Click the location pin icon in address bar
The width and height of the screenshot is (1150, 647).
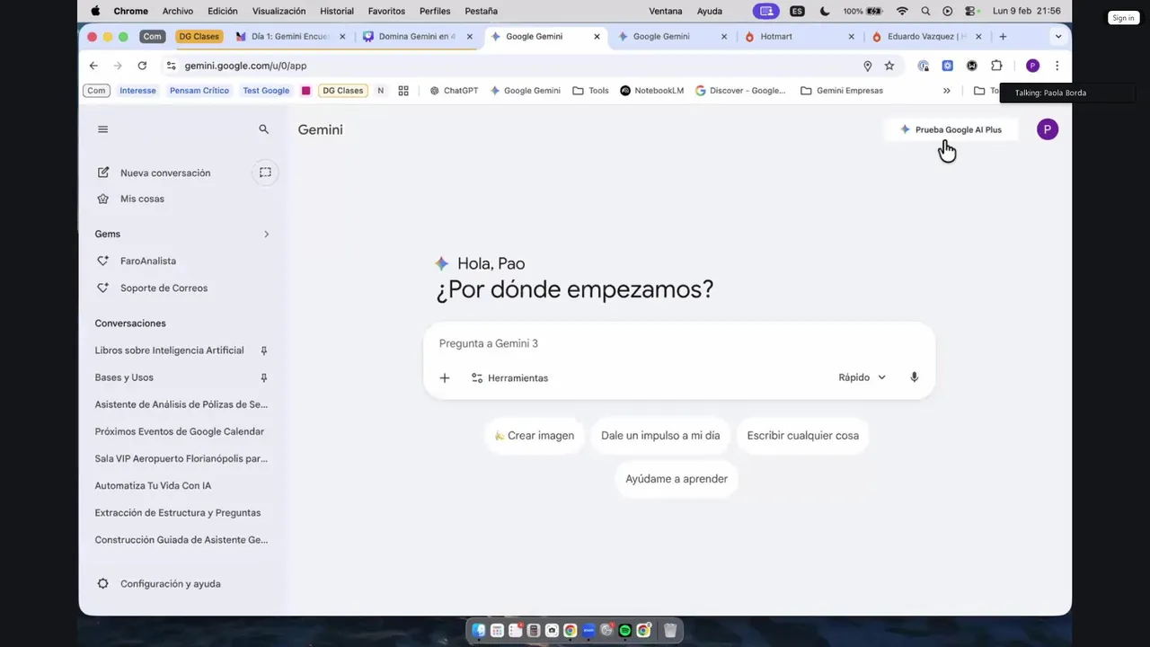[867, 66]
